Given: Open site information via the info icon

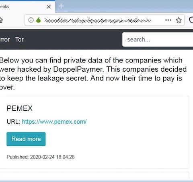Looking at the screenshot, I should click(31, 20).
